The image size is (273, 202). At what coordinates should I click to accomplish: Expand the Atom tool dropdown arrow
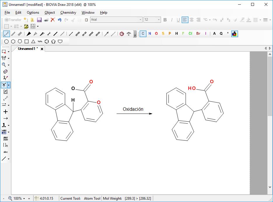coord(8,85)
